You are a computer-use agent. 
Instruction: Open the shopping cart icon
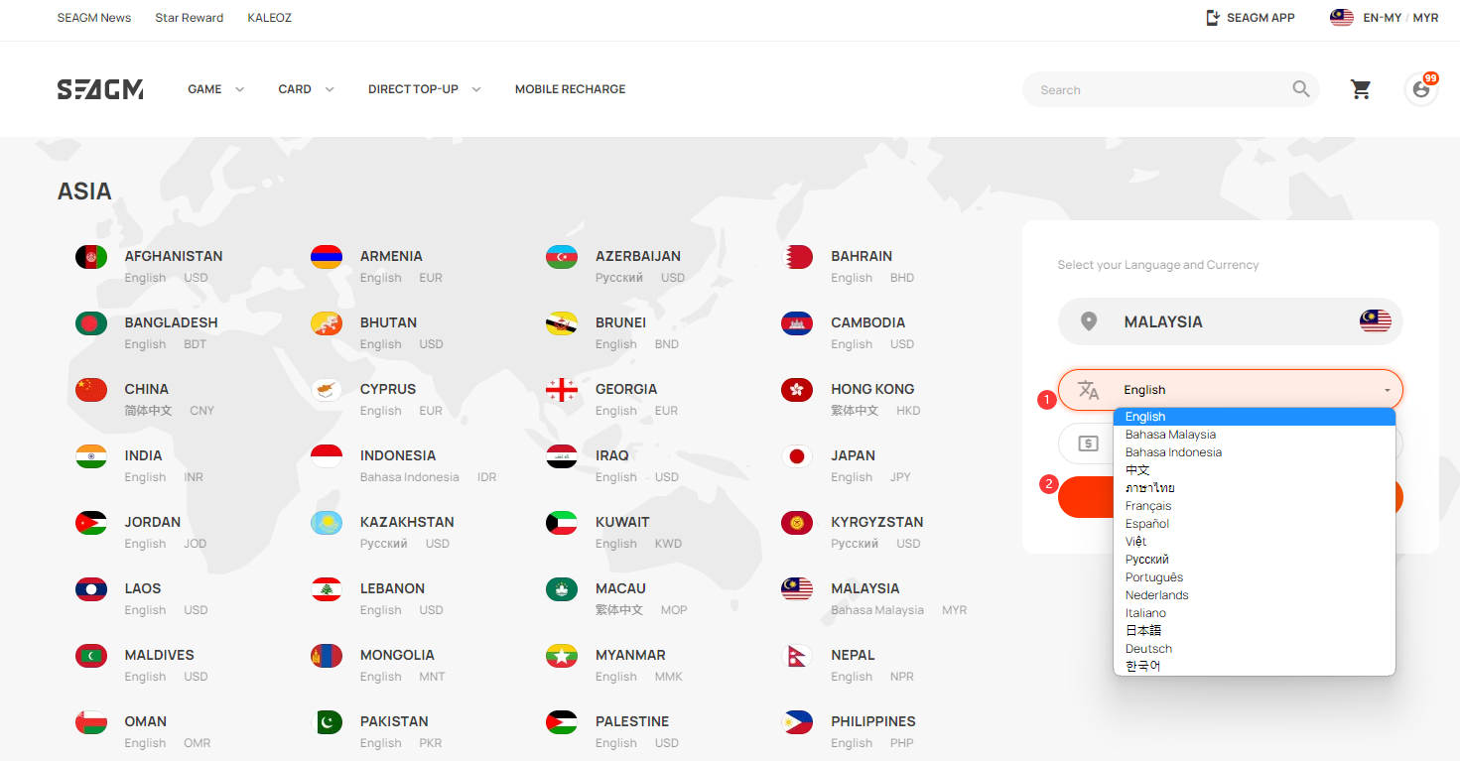tap(1361, 89)
